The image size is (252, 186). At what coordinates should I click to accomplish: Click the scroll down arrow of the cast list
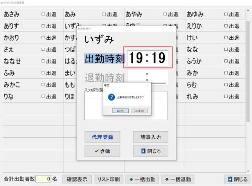(248, 171)
